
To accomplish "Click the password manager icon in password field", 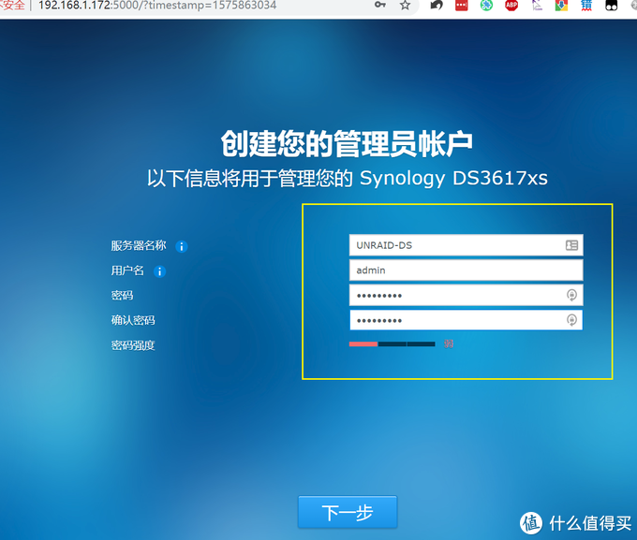I will tap(571, 295).
